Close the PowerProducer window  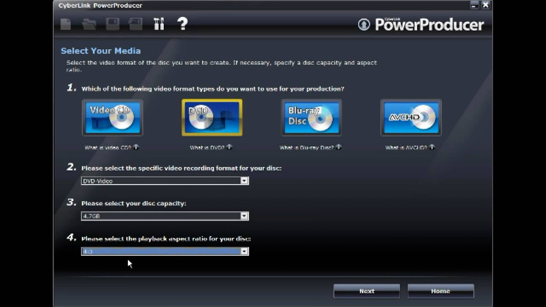[x=485, y=5]
